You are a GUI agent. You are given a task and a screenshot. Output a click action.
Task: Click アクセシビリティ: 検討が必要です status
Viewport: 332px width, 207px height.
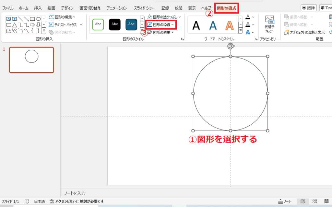click(x=77, y=202)
